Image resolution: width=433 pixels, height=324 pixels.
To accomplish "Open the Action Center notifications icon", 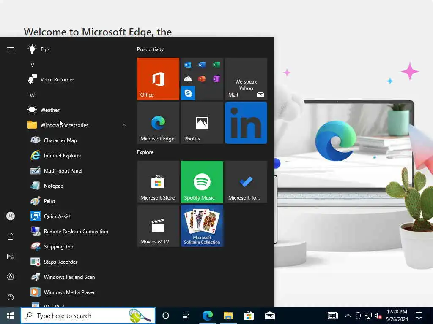I will click(419, 316).
